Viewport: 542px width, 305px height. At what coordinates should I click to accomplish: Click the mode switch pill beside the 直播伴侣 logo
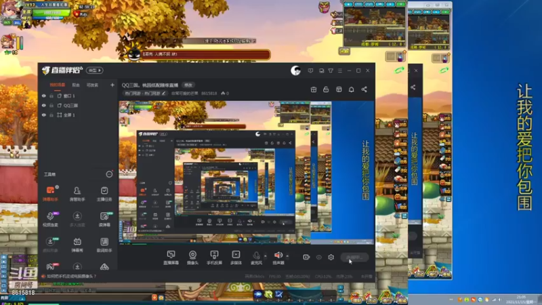click(95, 70)
